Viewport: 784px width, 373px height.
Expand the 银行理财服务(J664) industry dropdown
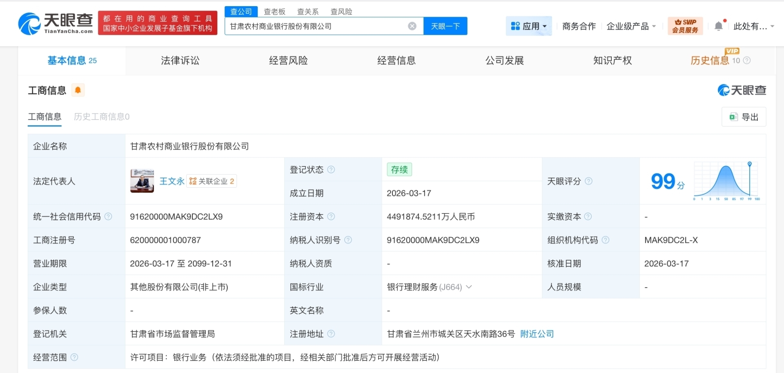470,287
